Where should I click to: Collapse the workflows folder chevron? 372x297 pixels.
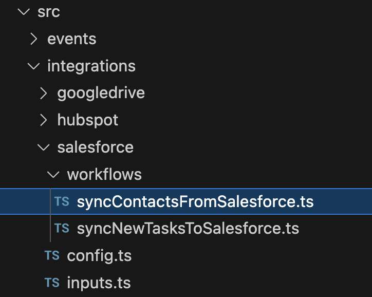tap(53, 175)
